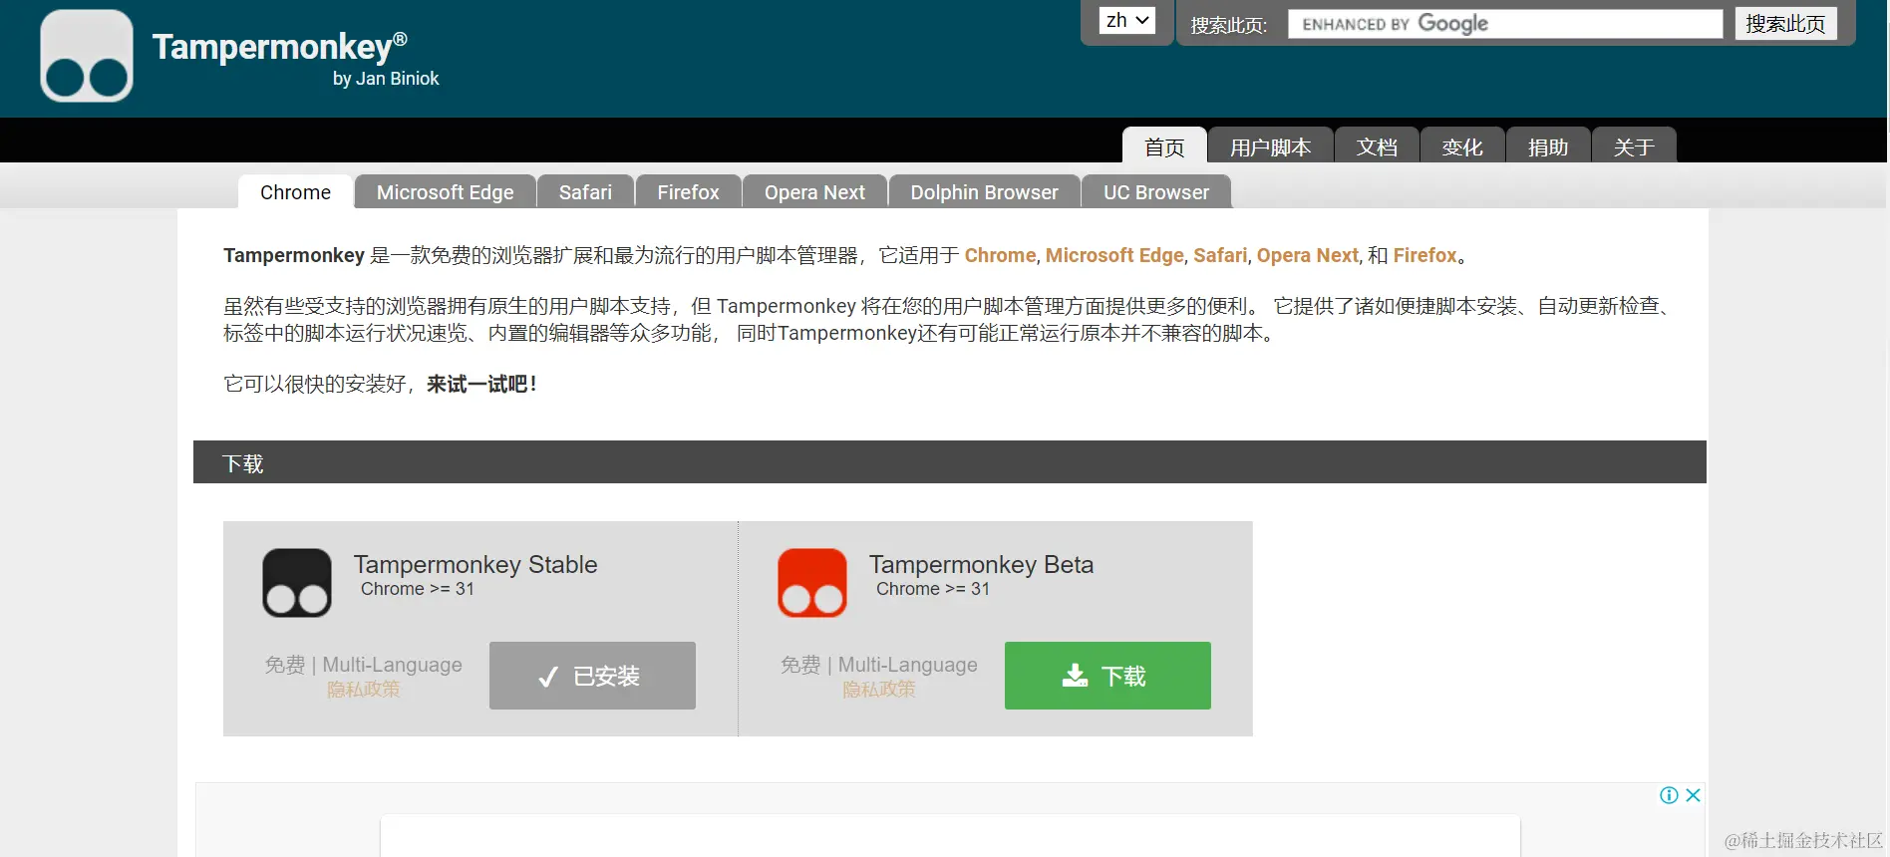Image resolution: width=1890 pixels, height=857 pixels.
Task: Focus the Google search input field
Action: click(1505, 24)
